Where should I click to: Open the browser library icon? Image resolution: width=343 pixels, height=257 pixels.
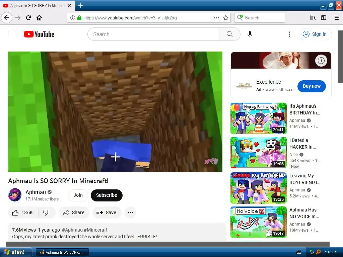(313, 18)
